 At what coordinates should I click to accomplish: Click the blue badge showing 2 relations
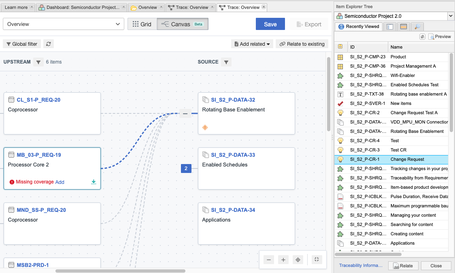click(x=186, y=168)
